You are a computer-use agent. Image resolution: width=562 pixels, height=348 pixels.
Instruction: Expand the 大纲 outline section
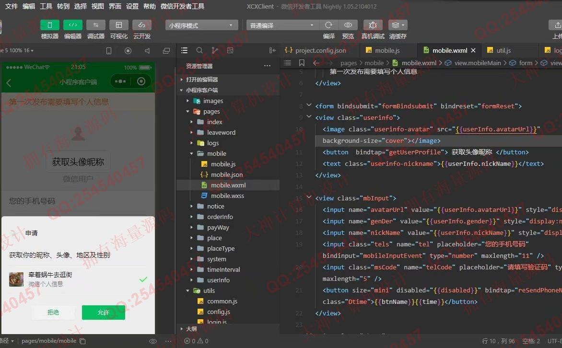coord(228,329)
